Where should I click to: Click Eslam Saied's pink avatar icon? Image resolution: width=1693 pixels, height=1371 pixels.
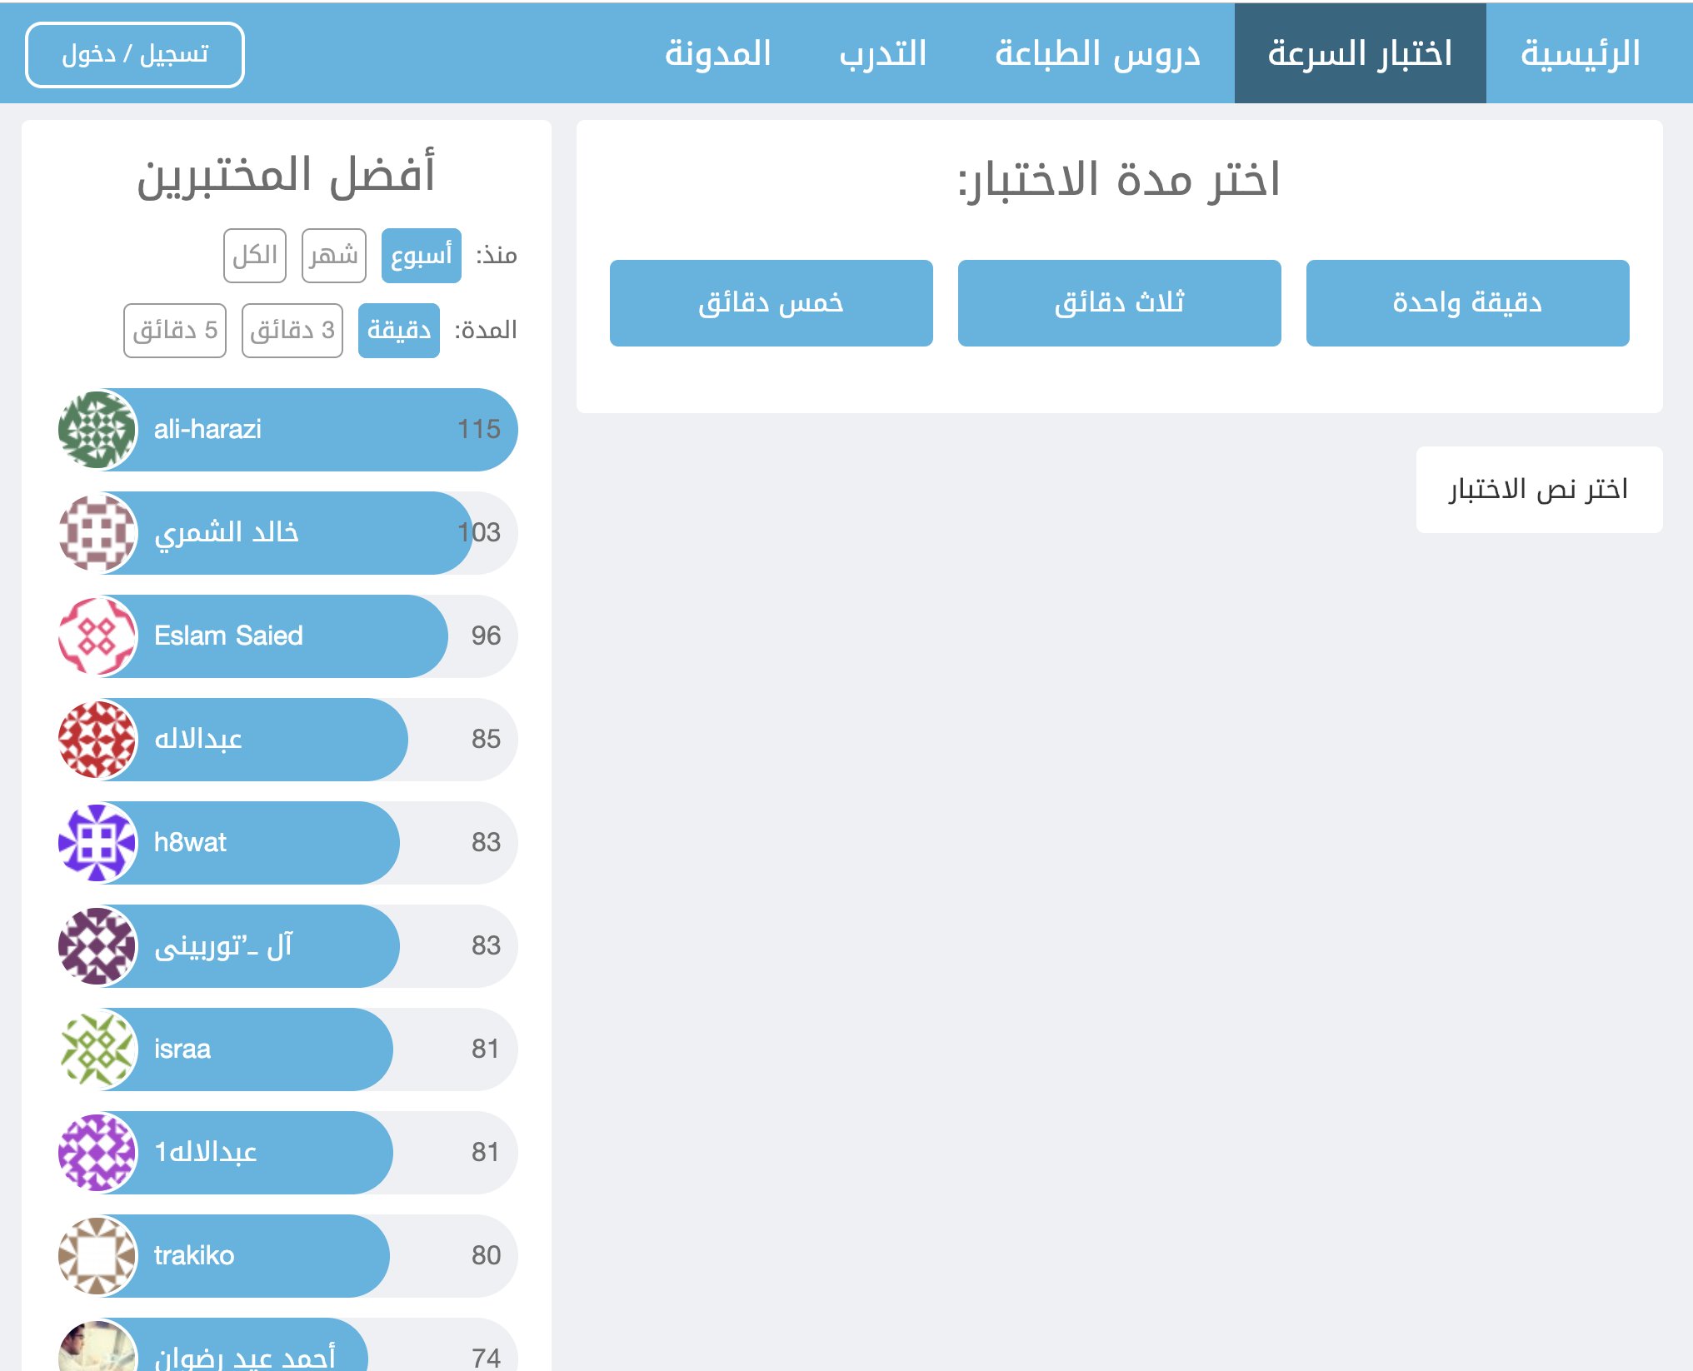click(x=97, y=636)
